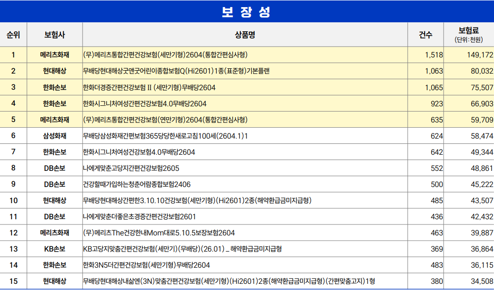Select insurer DB손보 in rank 11 row
The height and width of the screenshot is (290, 494).
pos(55,216)
